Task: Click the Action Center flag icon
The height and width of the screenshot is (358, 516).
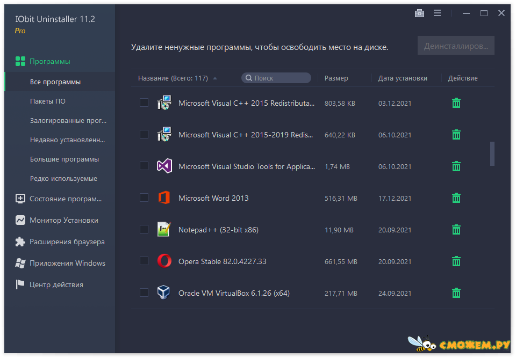Action: [x=20, y=284]
